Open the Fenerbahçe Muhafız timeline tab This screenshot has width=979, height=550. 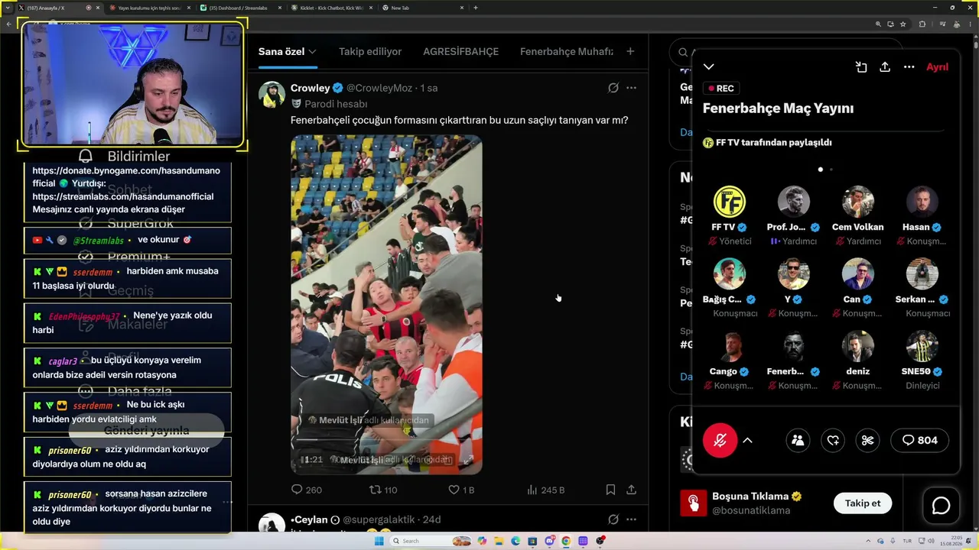567,52
